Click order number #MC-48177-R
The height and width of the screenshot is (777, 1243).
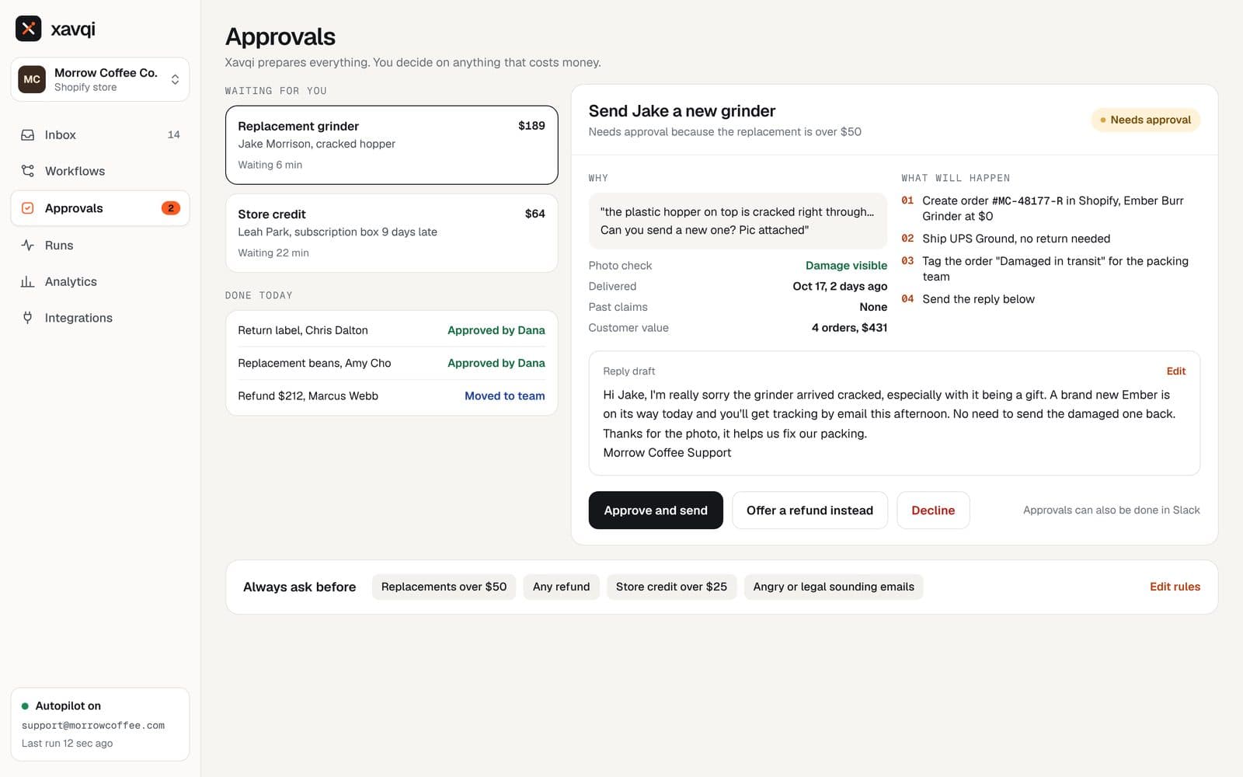coord(1027,201)
